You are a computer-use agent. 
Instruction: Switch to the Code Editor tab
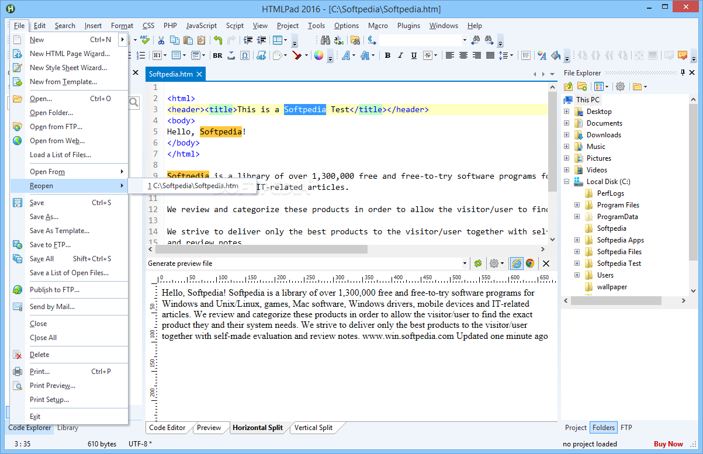point(167,428)
